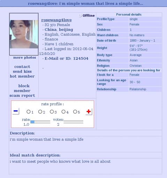Click the Offline status indicator icon
The width and height of the screenshot is (167, 178).
click(x=80, y=16)
